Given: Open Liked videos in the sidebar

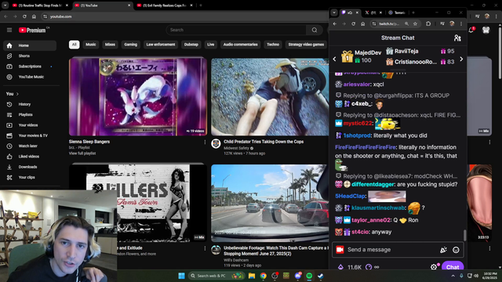Looking at the screenshot, I should [x=30, y=157].
